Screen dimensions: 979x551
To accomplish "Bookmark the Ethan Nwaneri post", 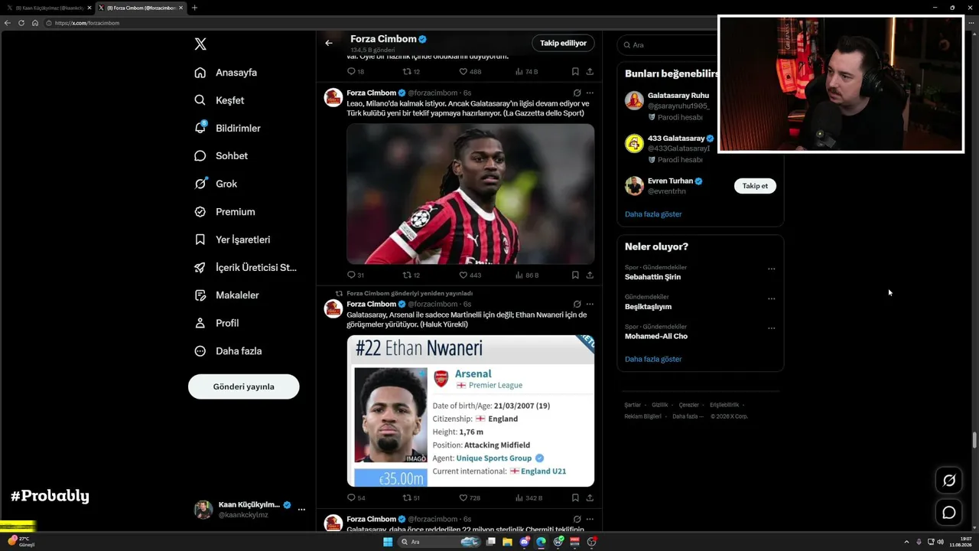I will 575,498.
